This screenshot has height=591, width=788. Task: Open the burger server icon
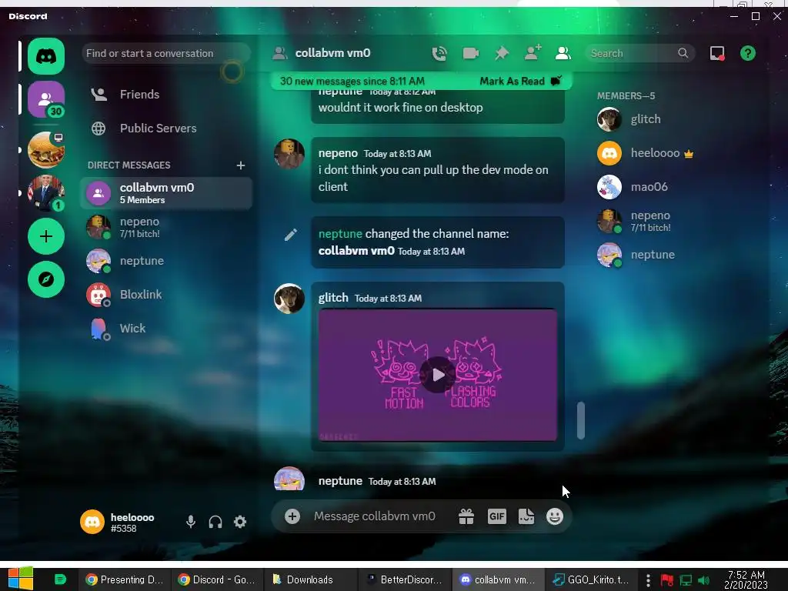tap(45, 150)
